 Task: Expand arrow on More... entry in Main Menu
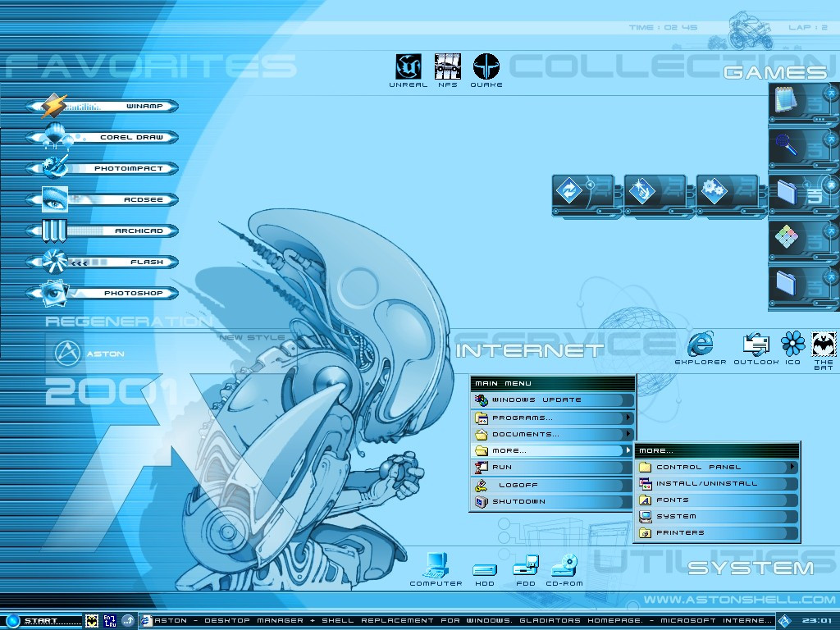[628, 450]
